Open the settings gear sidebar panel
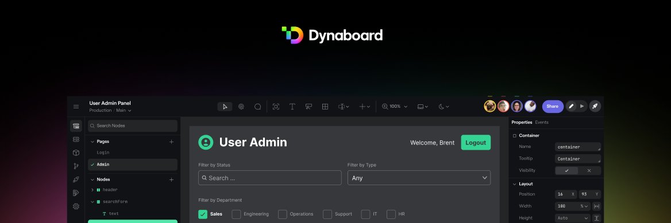The image size is (671, 223). pos(76,206)
